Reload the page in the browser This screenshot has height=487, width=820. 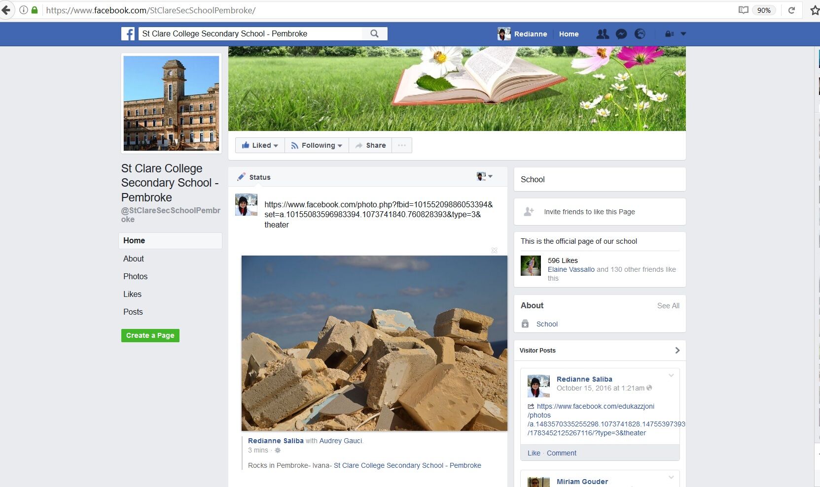(x=791, y=10)
